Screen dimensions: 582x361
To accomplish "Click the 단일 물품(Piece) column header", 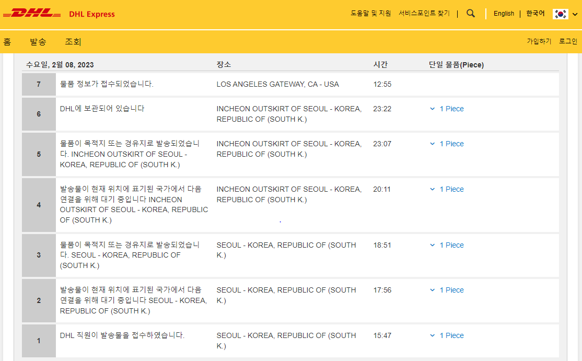I will 456,65.
